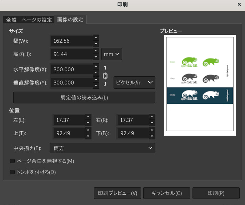Decrease horizontal resolution X with down arrow

tap(96, 72)
